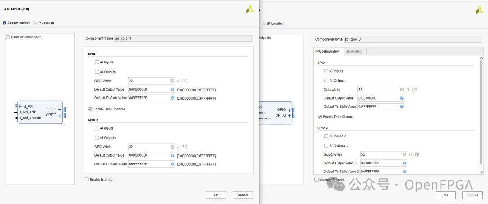
Task: Click Xilinx logo in the axi_gpio_3 dialog
Action: 479,10
